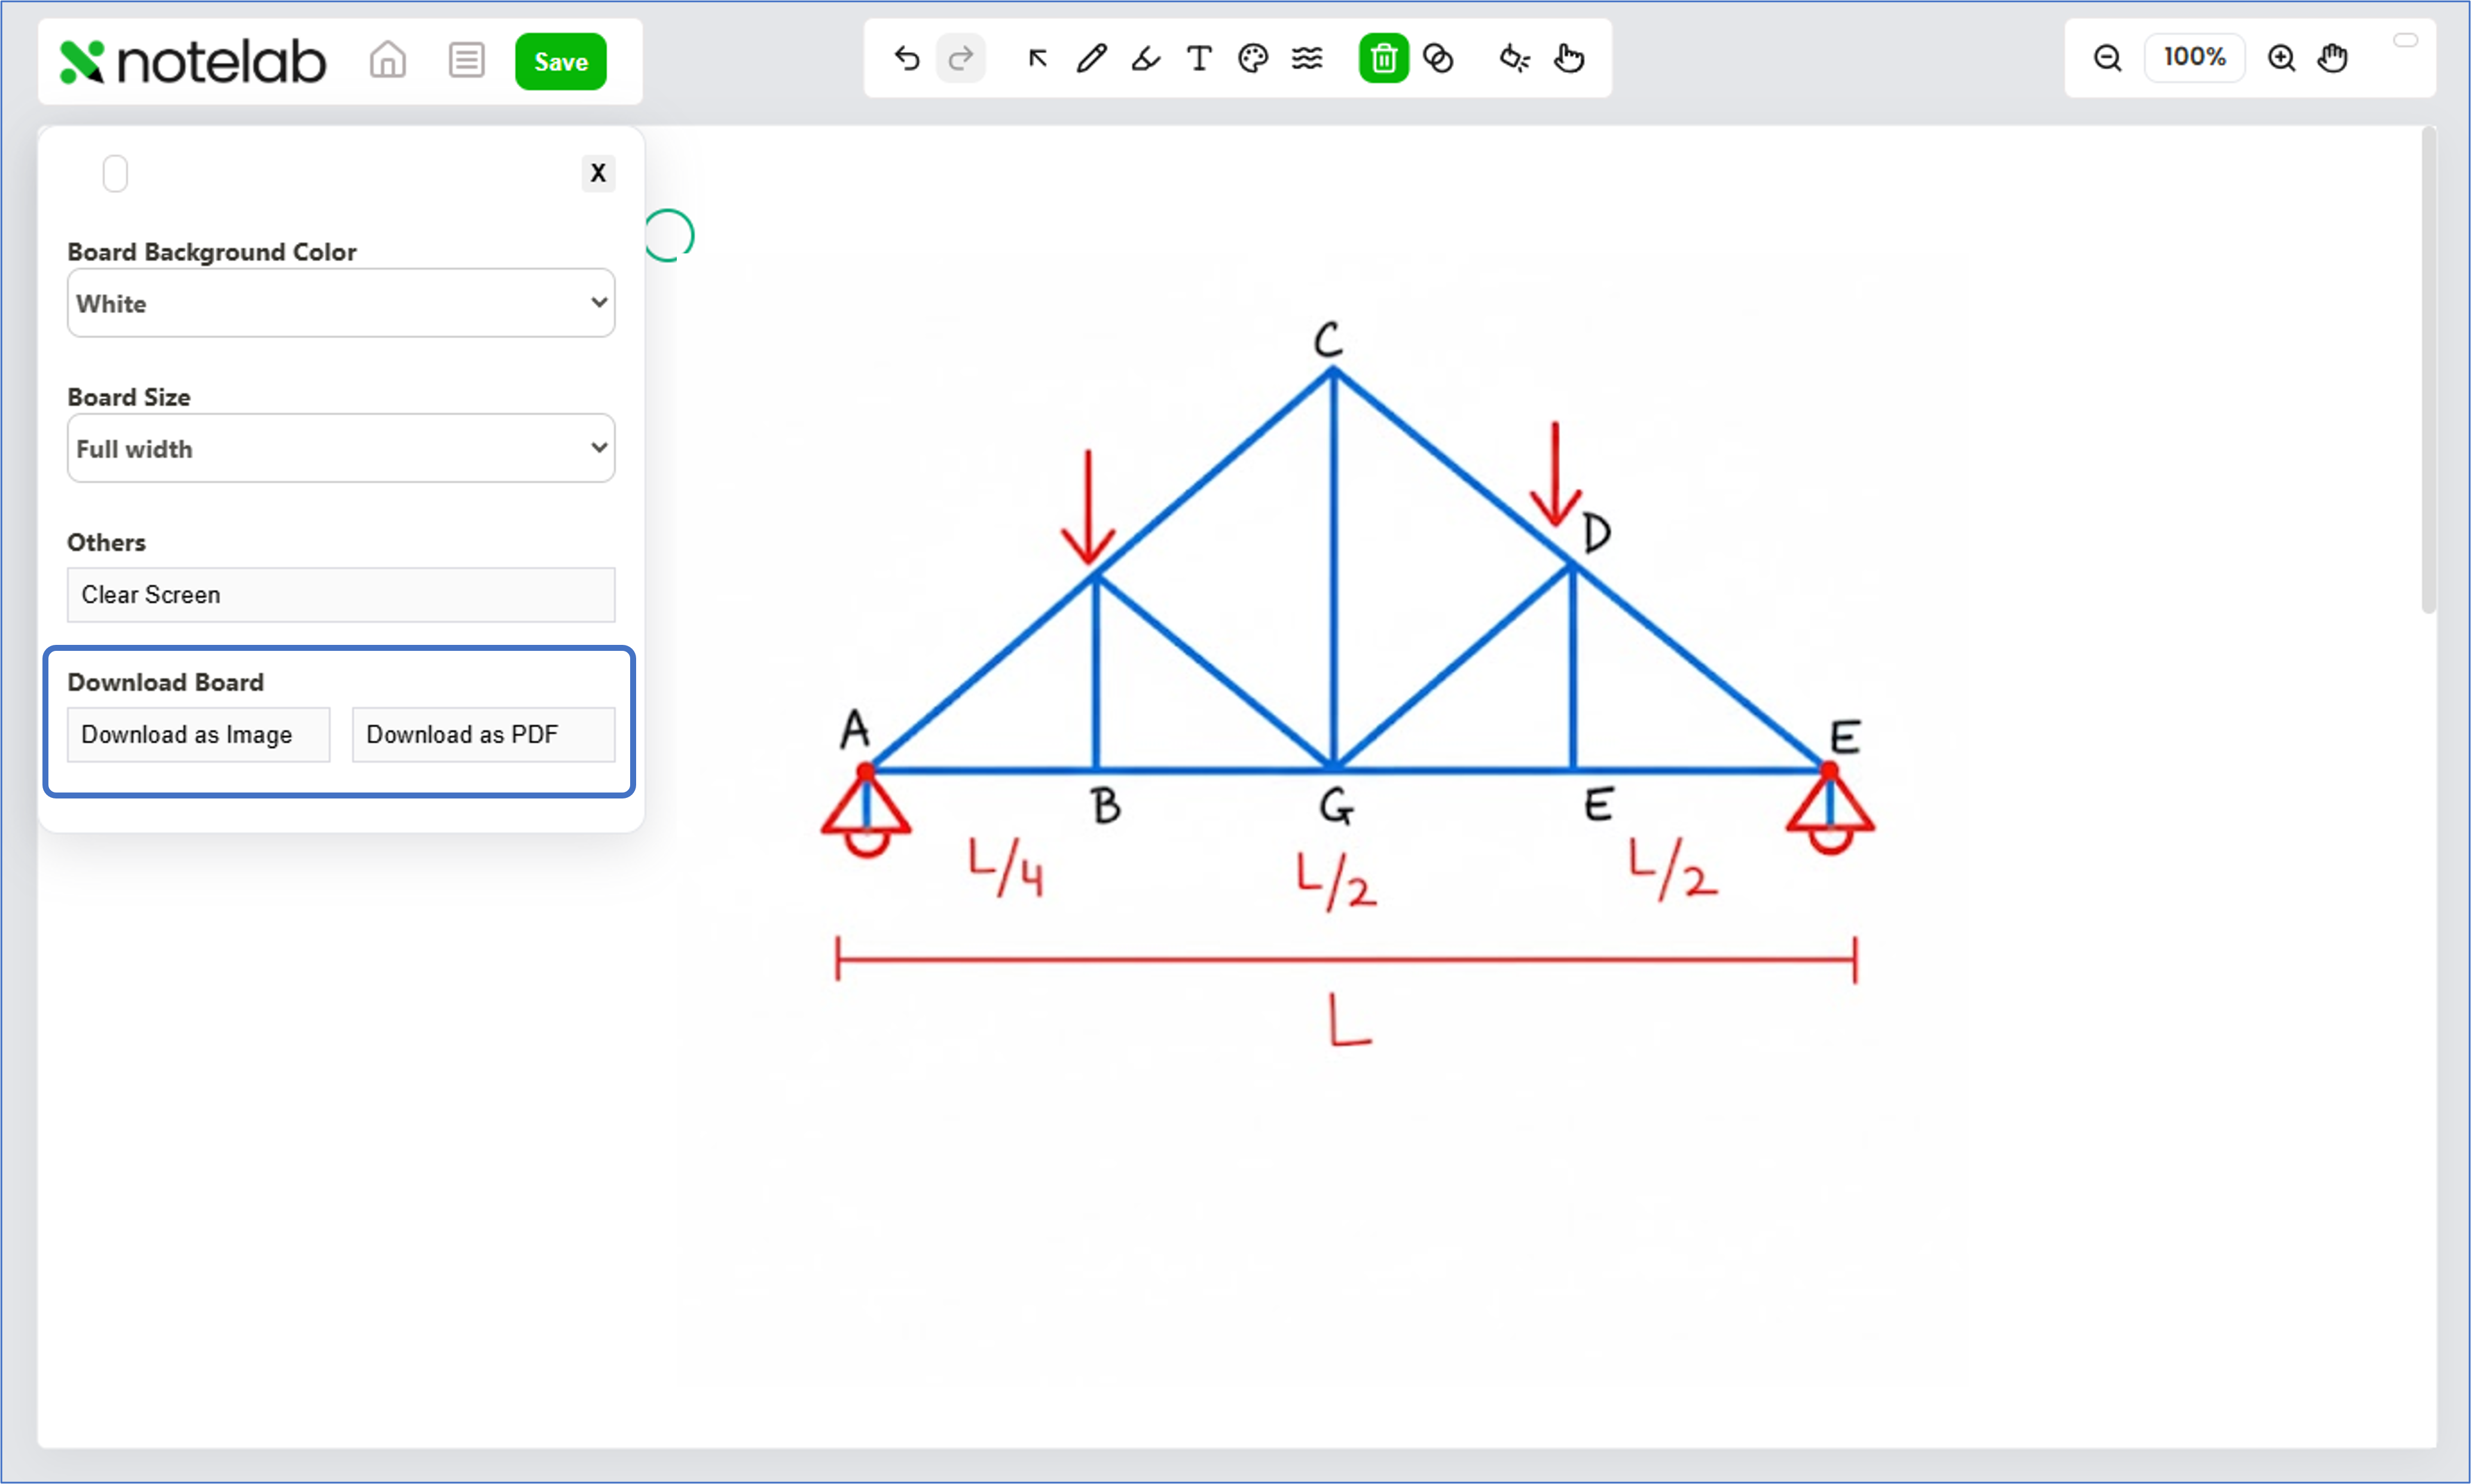Click the Save button

pyautogui.click(x=560, y=62)
